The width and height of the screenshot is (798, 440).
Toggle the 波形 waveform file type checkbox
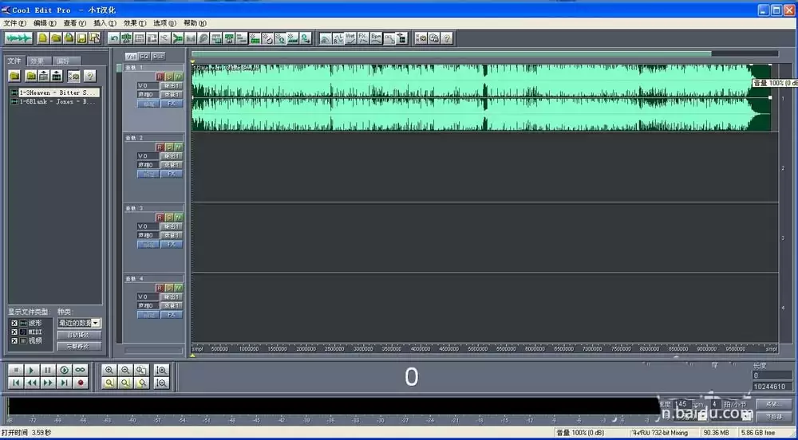coord(14,323)
